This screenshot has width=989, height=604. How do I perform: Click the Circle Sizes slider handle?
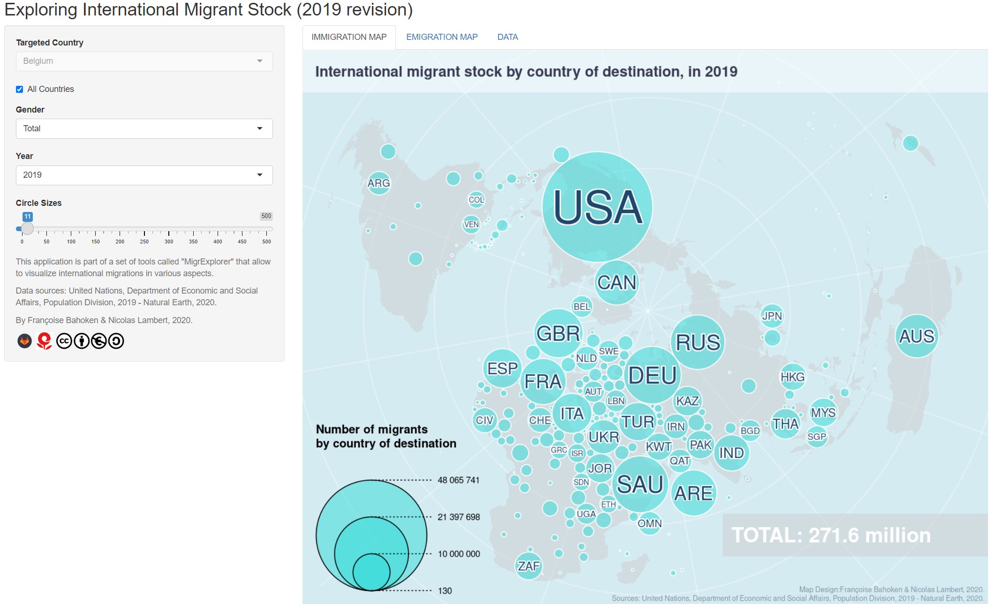(28, 228)
